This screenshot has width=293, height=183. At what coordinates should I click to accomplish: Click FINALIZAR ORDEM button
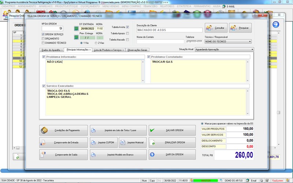tap(172, 142)
